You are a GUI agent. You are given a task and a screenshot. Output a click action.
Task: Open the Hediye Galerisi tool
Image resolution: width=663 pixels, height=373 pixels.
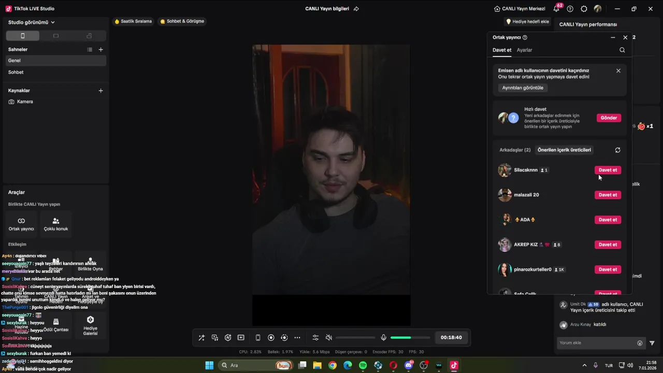pos(90,325)
